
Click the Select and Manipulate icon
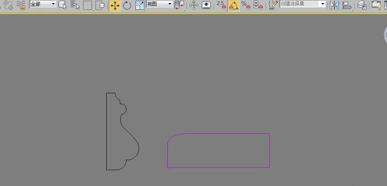click(x=194, y=5)
